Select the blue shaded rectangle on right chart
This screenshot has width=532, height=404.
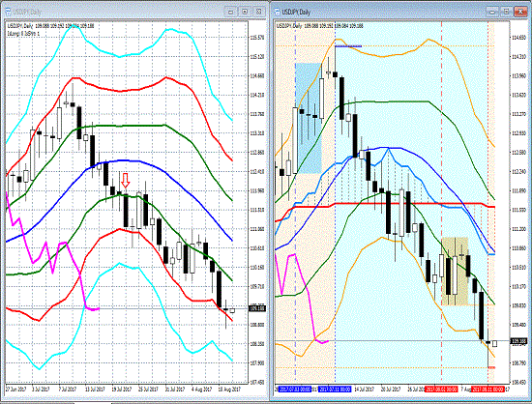308,118
